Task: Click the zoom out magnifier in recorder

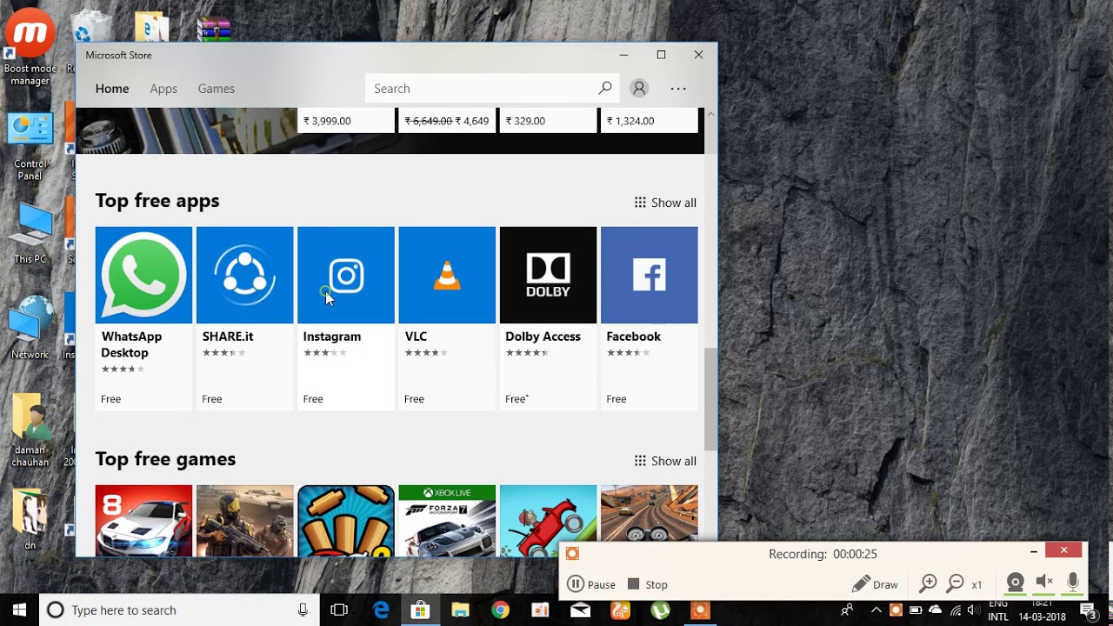Action: pyautogui.click(x=956, y=583)
